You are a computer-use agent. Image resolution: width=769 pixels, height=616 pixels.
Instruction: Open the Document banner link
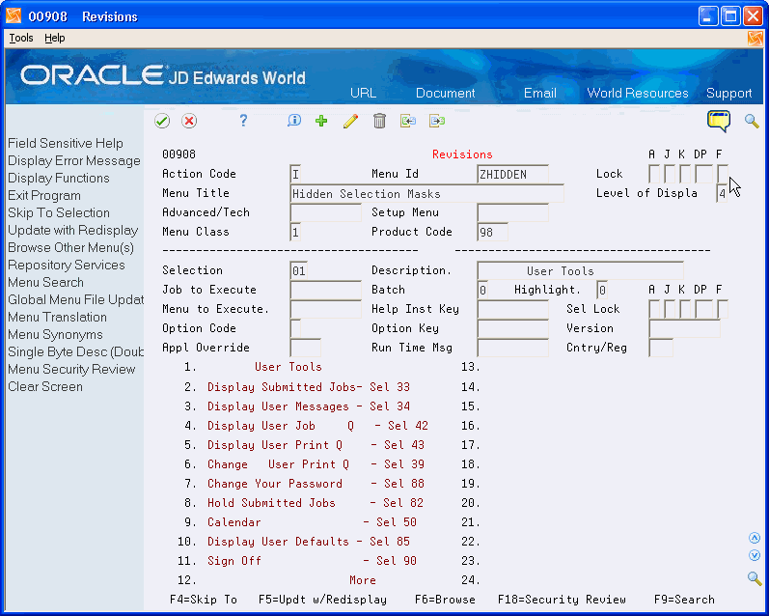[446, 93]
